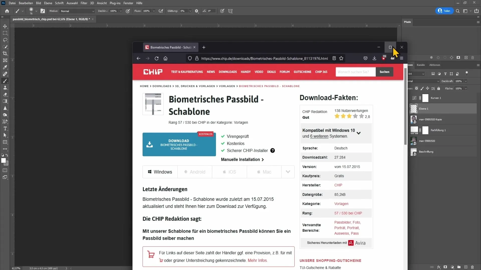Open the Fenster menu
The image size is (481, 270).
click(128, 3)
